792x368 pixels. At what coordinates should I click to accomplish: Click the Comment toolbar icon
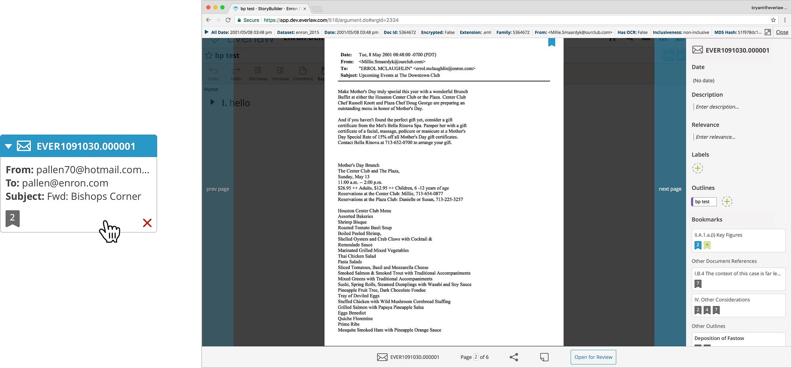[x=303, y=74]
